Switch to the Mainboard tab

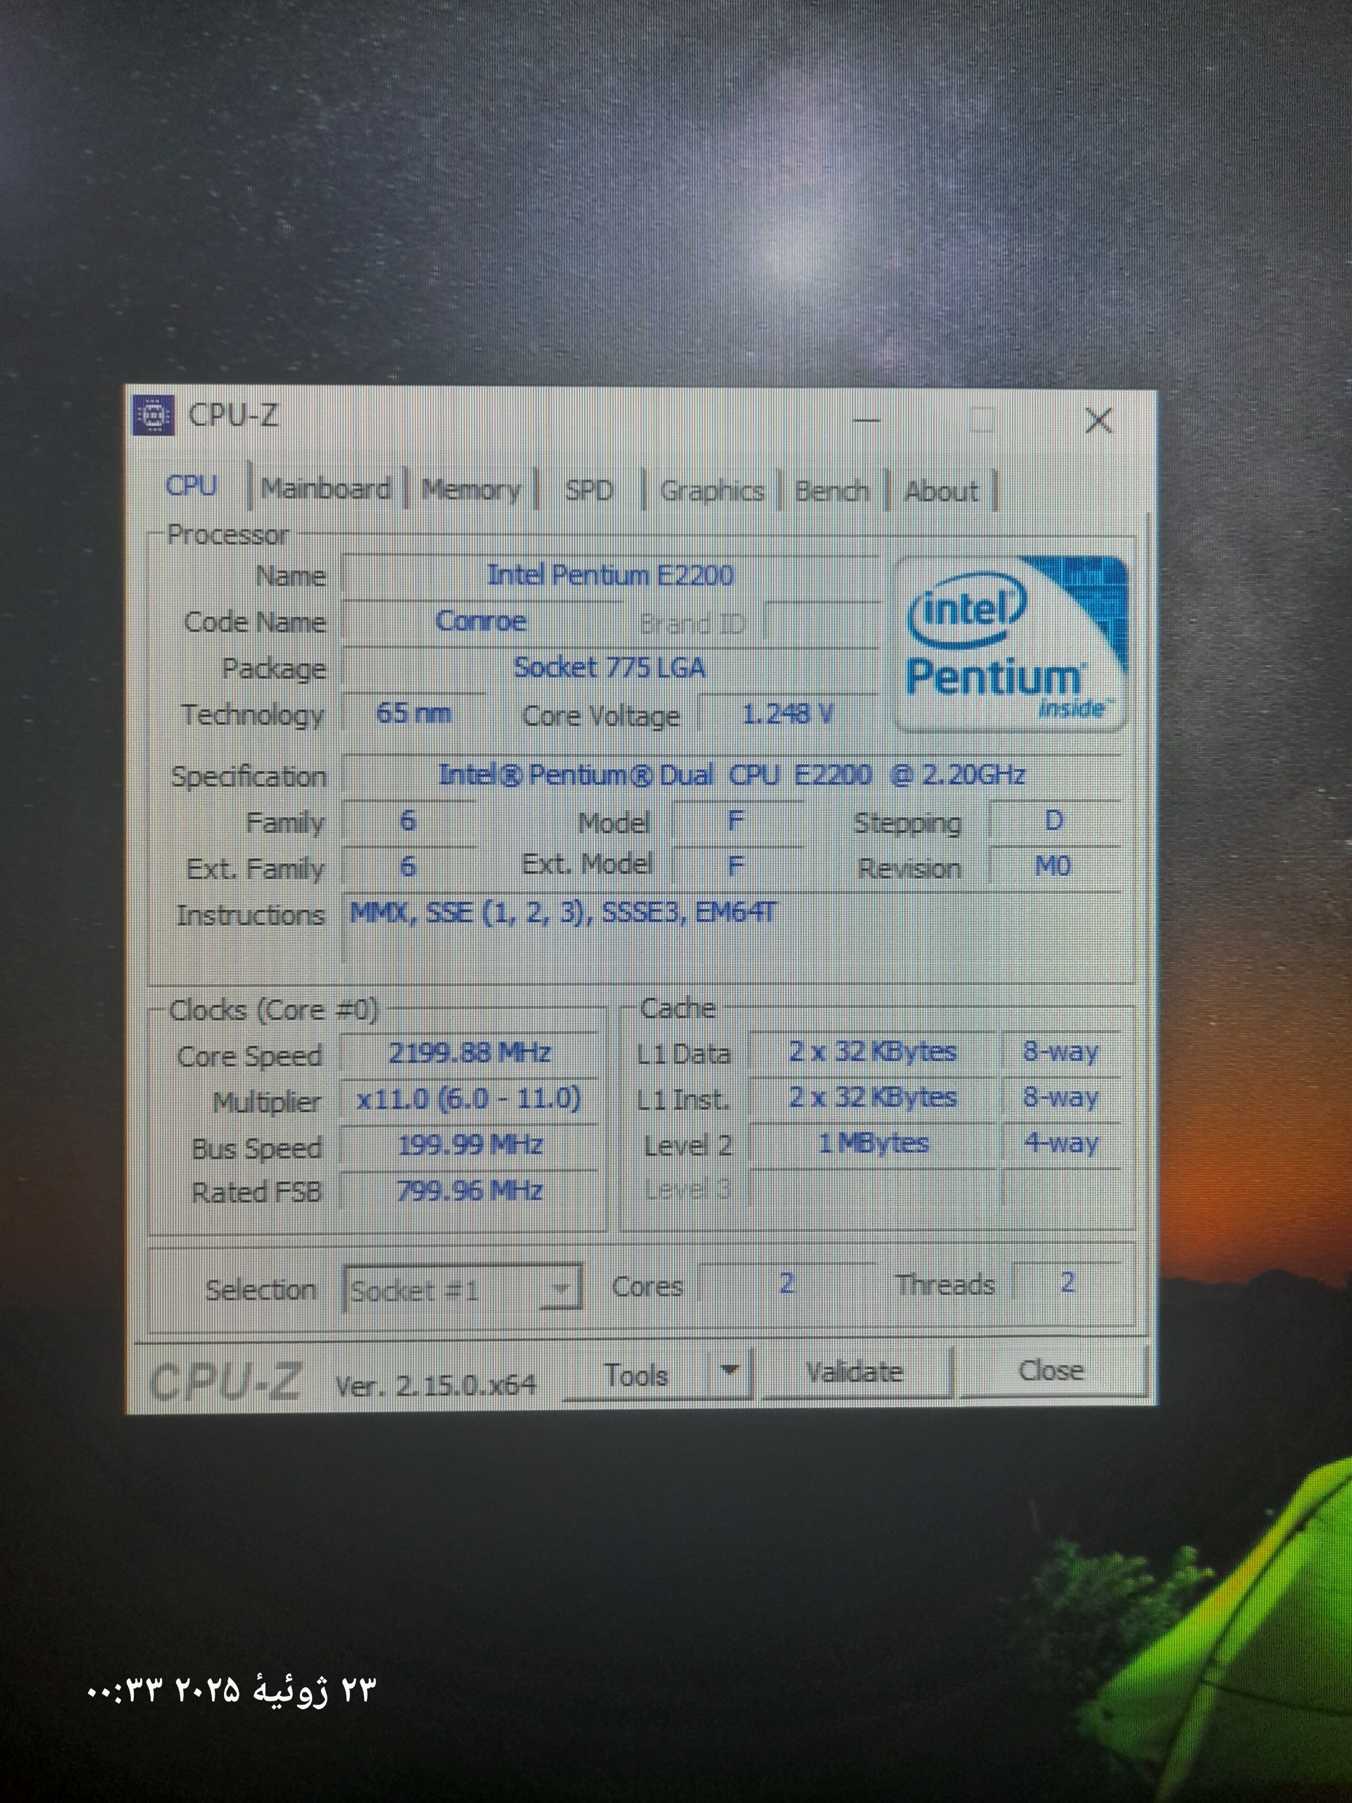(x=325, y=490)
